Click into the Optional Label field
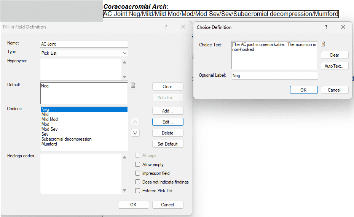 tap(274, 76)
